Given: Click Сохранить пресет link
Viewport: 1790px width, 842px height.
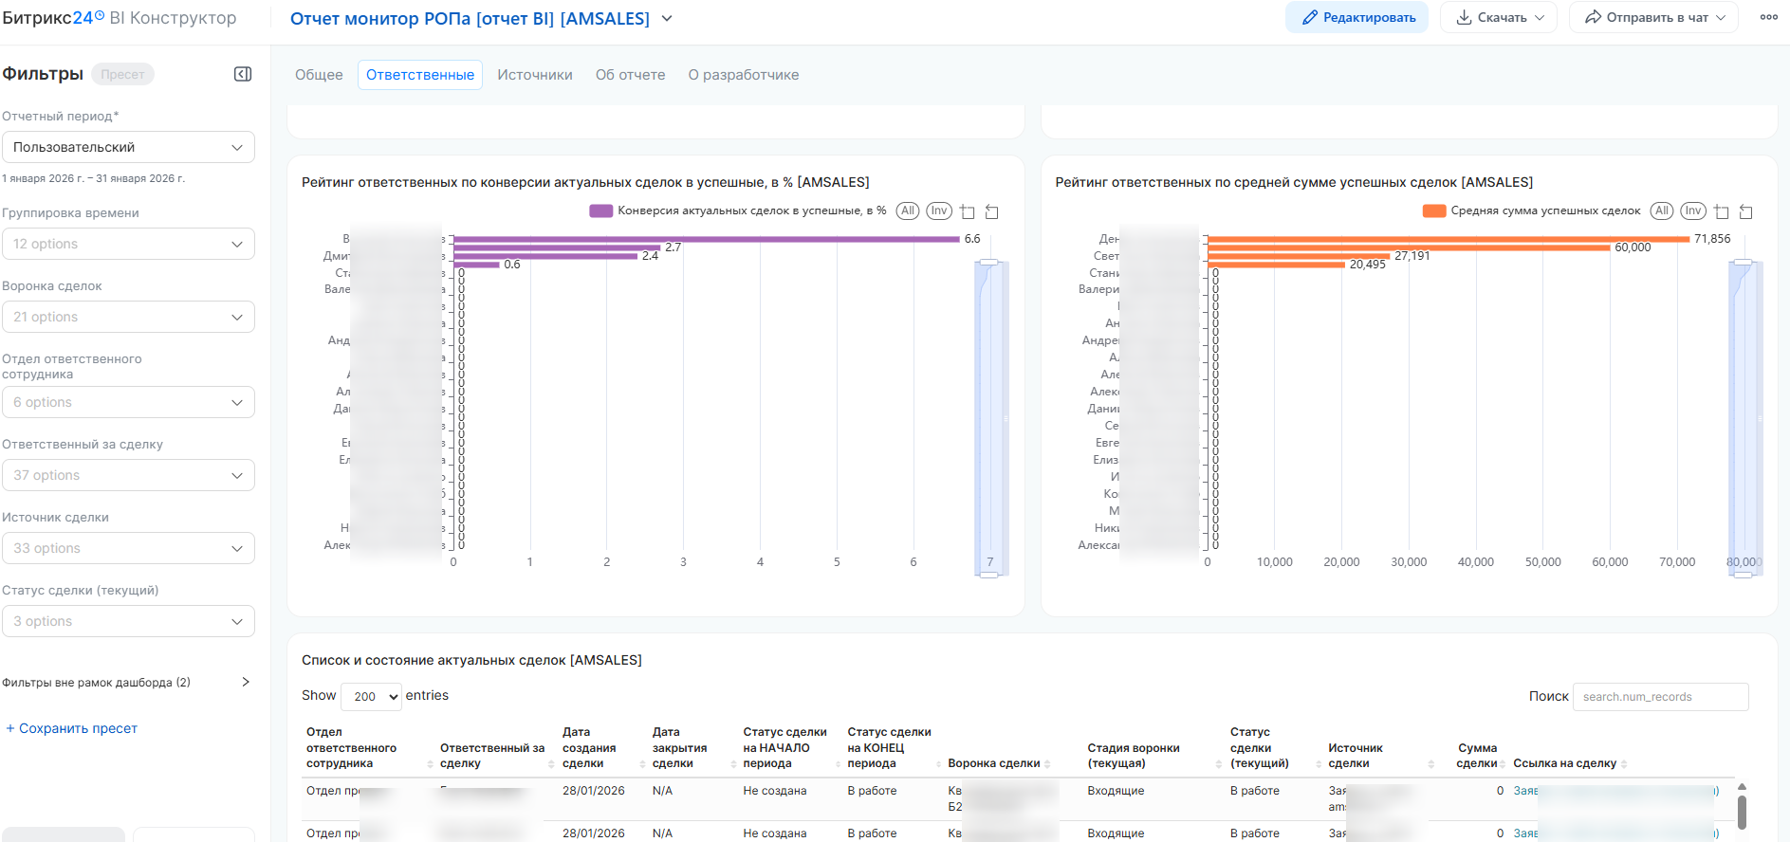Looking at the screenshot, I should point(72,728).
